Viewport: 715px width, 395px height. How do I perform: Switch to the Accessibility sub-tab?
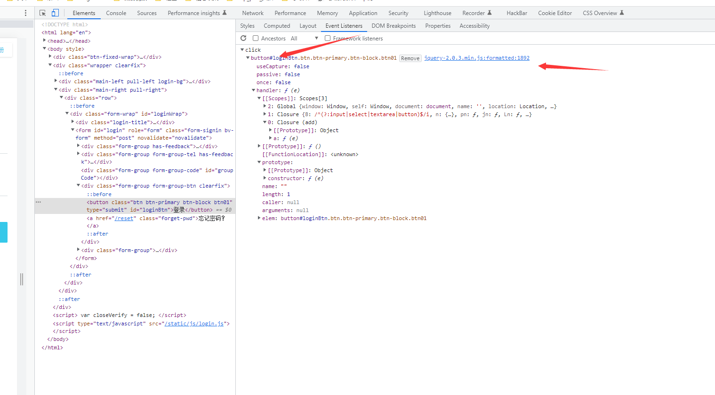tap(474, 26)
